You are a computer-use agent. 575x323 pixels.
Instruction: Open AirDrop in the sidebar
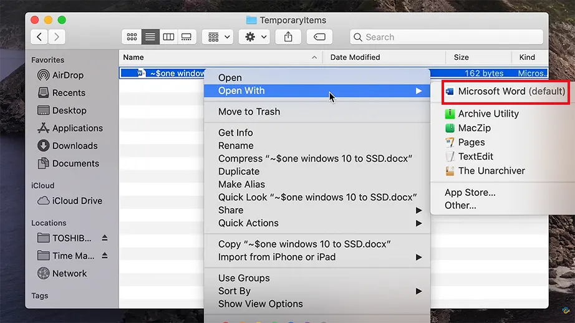tap(60, 75)
